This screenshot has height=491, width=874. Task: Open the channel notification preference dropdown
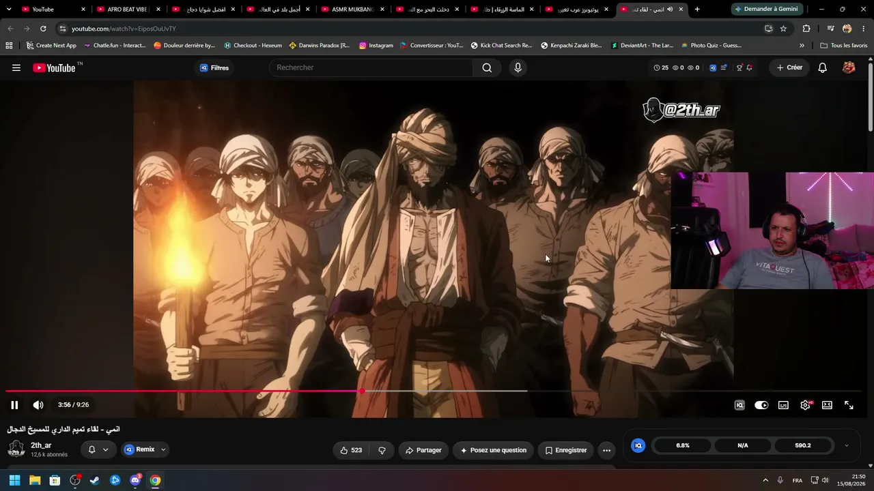tap(98, 449)
